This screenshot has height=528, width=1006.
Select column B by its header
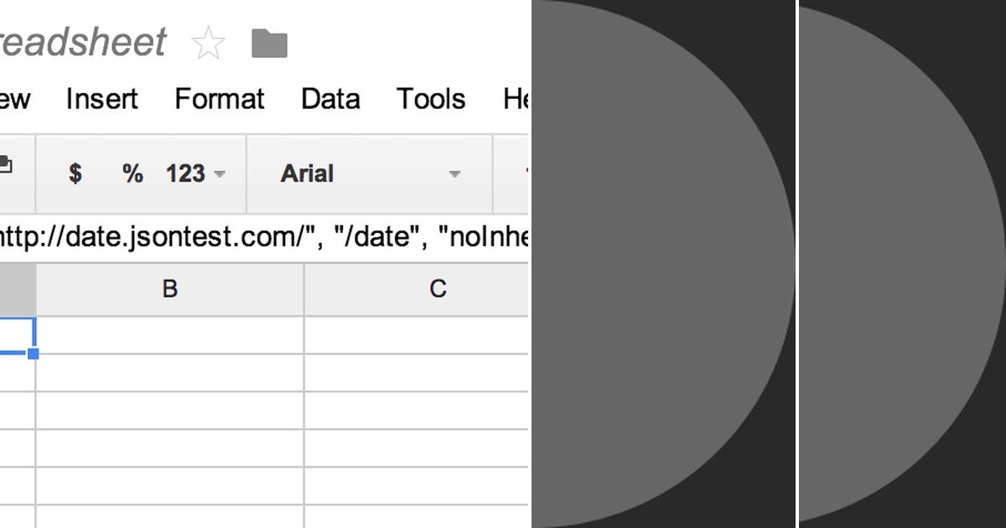pyautogui.click(x=169, y=288)
